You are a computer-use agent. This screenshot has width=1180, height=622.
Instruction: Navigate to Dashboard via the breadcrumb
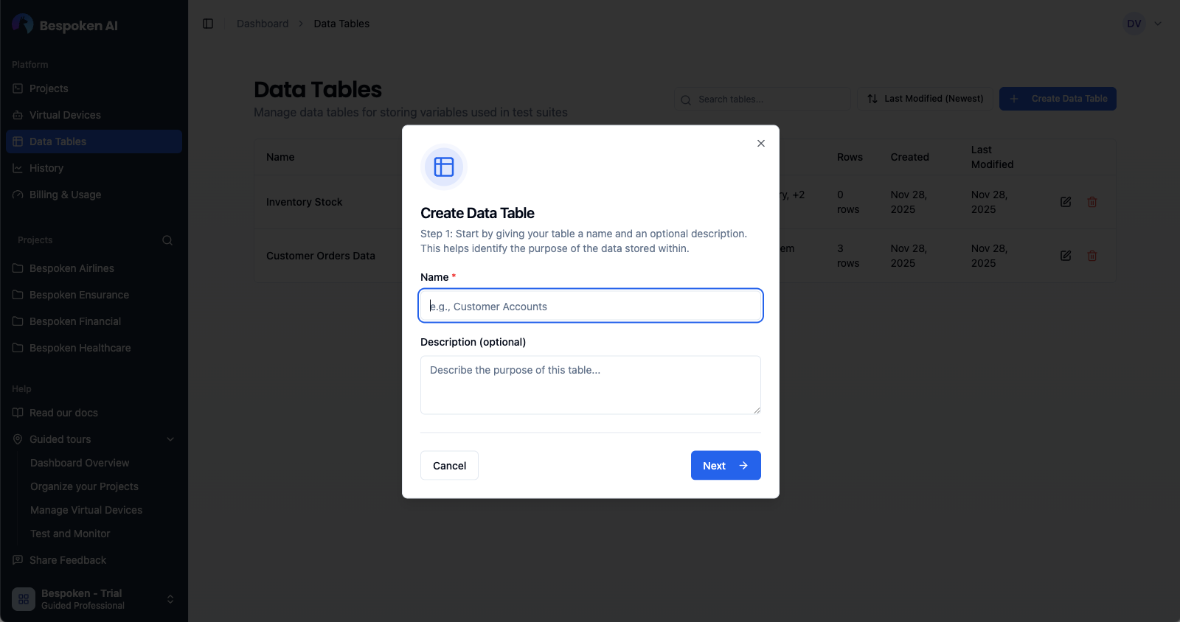[x=262, y=23]
